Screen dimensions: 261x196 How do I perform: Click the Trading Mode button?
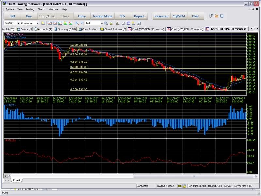point(102,16)
